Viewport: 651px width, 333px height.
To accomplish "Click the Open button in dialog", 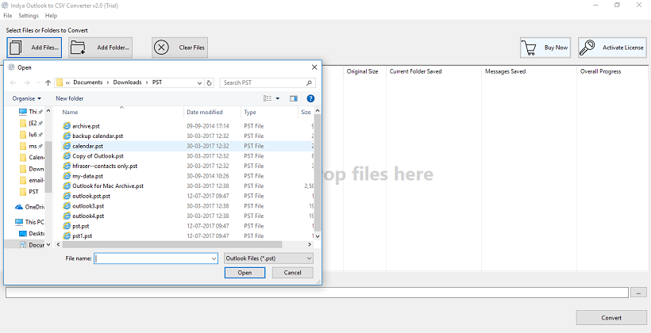I will 245,273.
